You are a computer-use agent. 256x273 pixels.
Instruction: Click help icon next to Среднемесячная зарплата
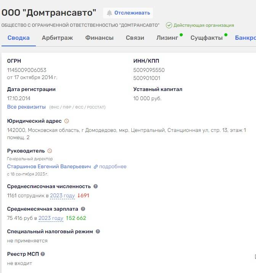click(x=83, y=209)
